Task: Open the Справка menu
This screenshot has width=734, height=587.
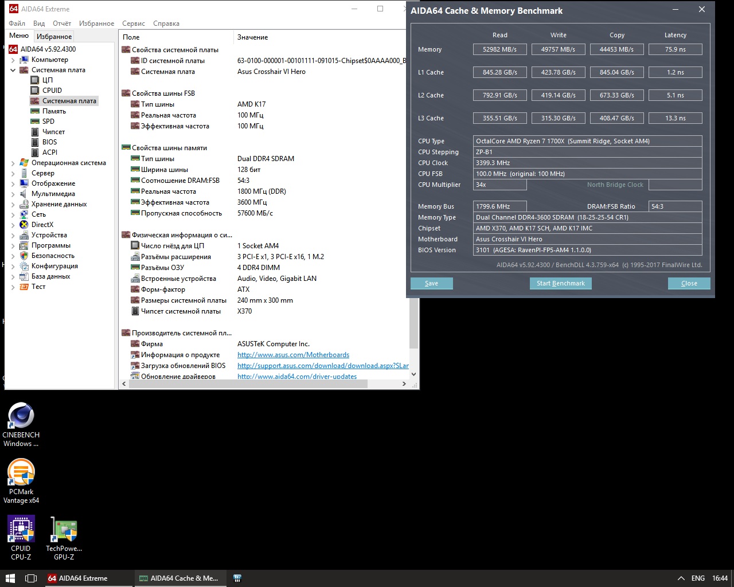Action: point(166,24)
